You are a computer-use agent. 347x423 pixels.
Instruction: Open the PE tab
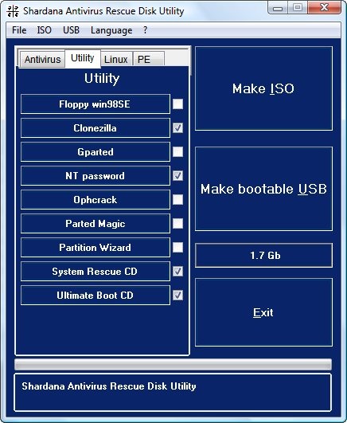coord(149,59)
